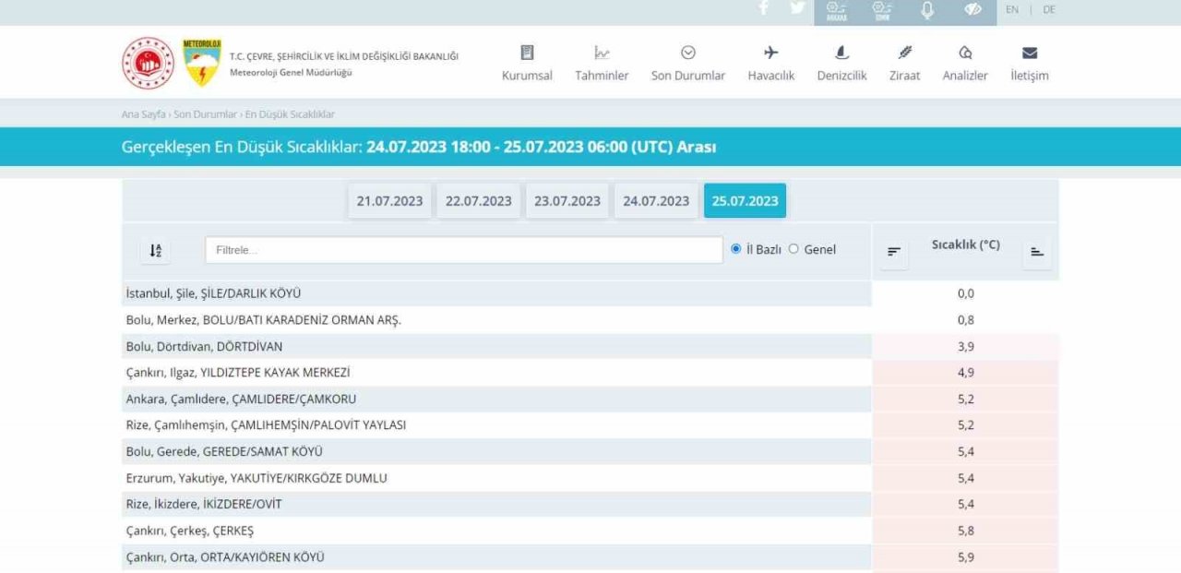The width and height of the screenshot is (1181, 573).
Task: Select the İl Bazlı radio button
Action: [x=735, y=249]
